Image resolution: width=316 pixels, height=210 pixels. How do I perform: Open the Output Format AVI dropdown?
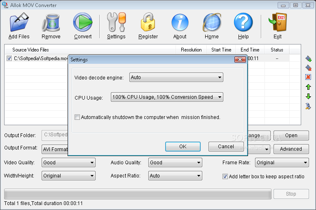[55, 149]
